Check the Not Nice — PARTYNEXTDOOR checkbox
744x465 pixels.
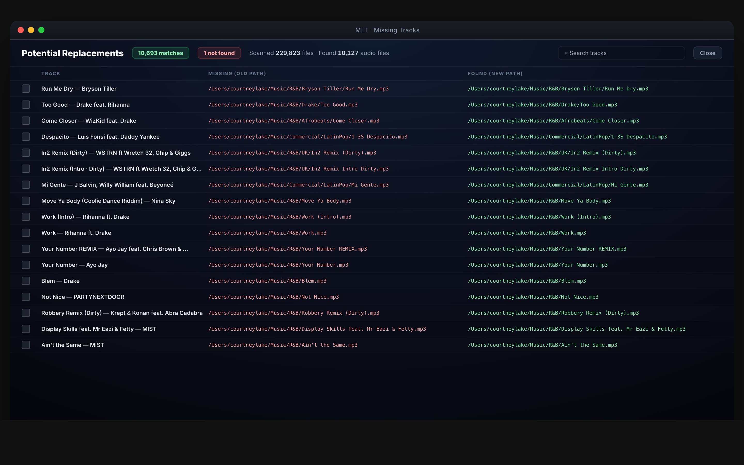[x=26, y=297]
